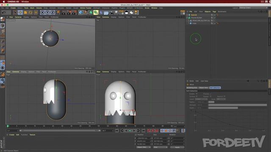This screenshot has height=152, width=271.
Task: Open Texture menu in Material Manager
Action: (x=32, y=135)
